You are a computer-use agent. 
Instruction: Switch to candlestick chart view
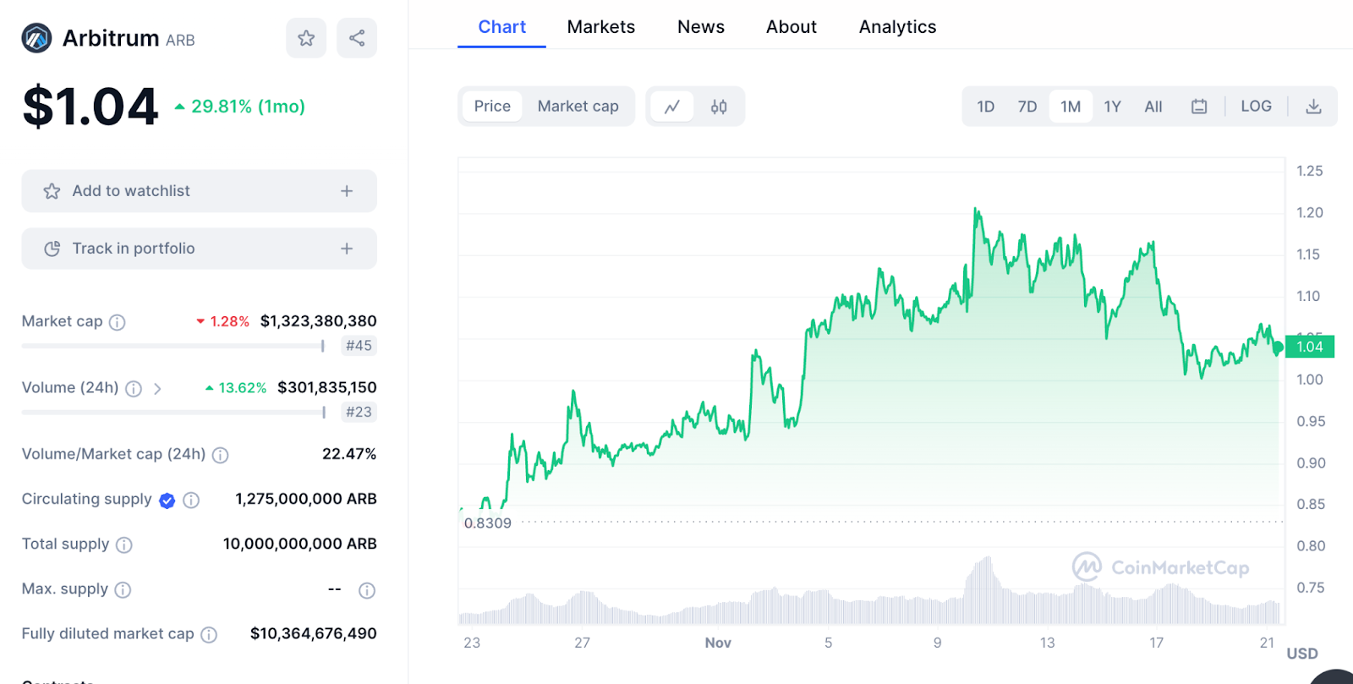pos(719,107)
